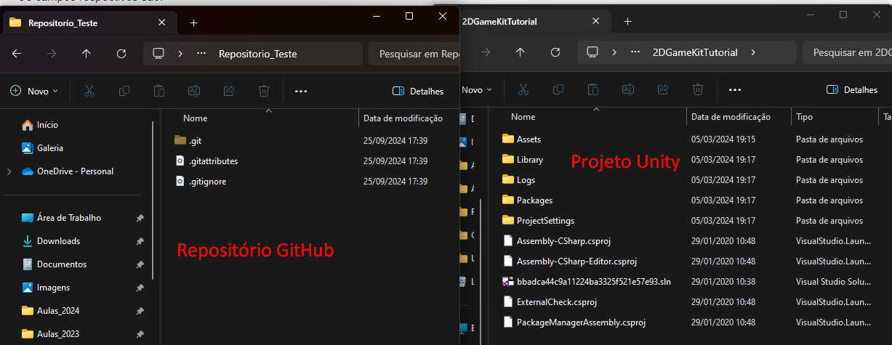Click Forward arrow in Repositorio_Teste window
Screen dimensions: 892x345
click(x=52, y=54)
